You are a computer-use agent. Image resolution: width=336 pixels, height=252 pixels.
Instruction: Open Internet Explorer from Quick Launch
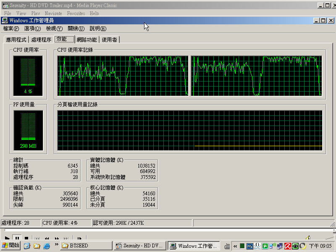47,246
